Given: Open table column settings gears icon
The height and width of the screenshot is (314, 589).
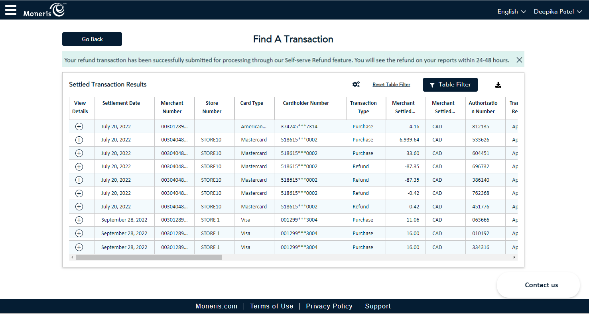Looking at the screenshot, I should (x=356, y=84).
